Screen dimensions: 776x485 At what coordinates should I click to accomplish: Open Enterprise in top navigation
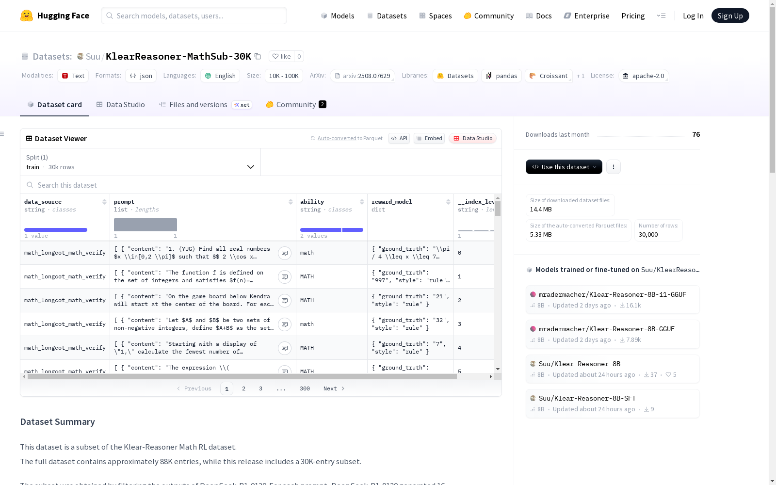pyautogui.click(x=587, y=16)
